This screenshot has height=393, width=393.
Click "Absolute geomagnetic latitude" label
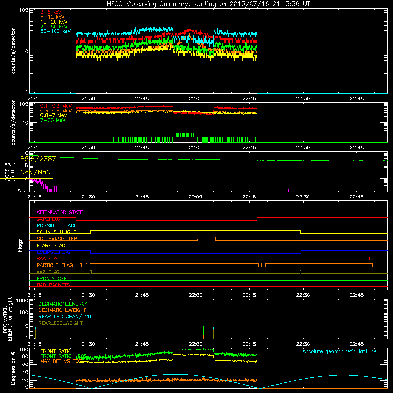339,351
